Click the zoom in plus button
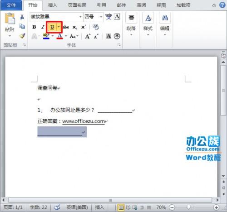The image size is (227, 212). [x=216, y=207]
